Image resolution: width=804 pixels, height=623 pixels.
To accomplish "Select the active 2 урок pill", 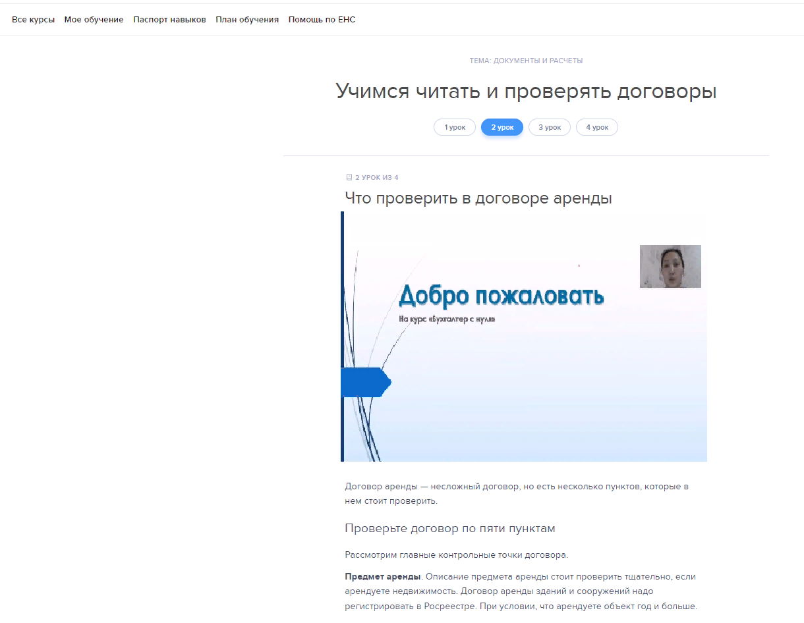I will (x=502, y=127).
